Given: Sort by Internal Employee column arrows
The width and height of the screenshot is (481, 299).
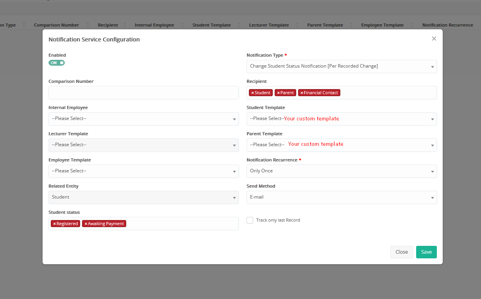Looking at the screenshot, I should pos(183,25).
